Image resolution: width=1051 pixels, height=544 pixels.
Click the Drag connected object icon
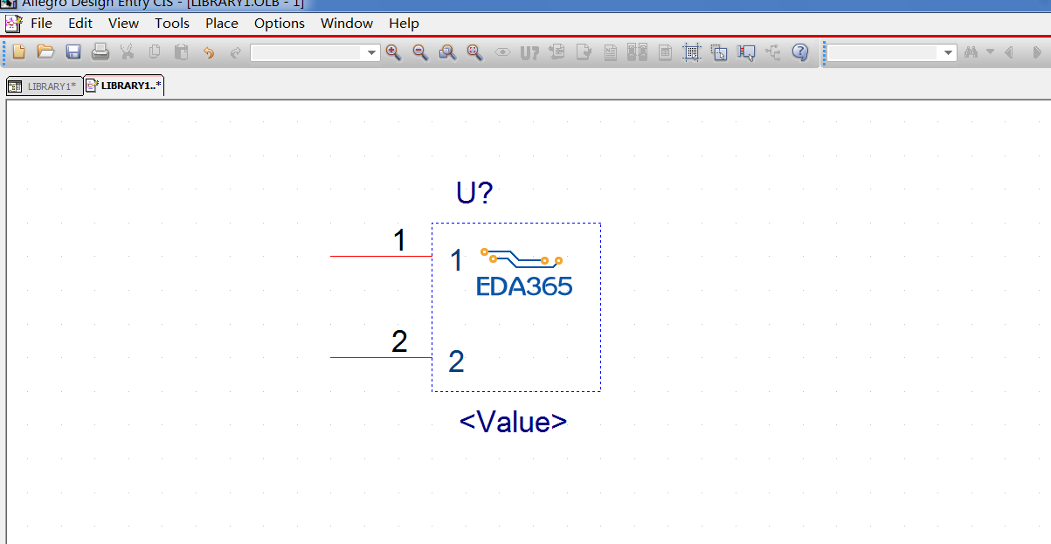click(746, 52)
